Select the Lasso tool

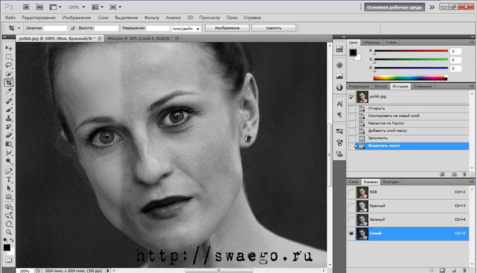pyautogui.click(x=9, y=65)
